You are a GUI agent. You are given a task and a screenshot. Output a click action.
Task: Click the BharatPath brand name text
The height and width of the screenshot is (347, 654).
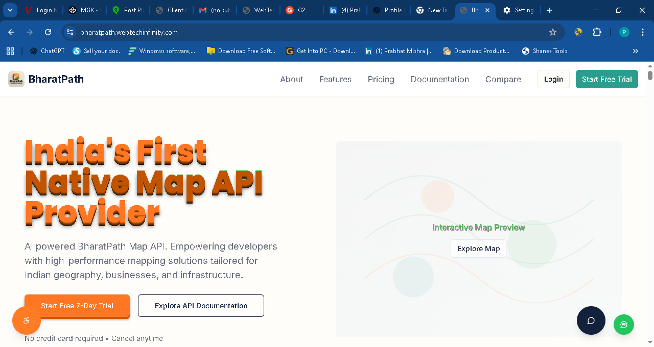tap(56, 79)
